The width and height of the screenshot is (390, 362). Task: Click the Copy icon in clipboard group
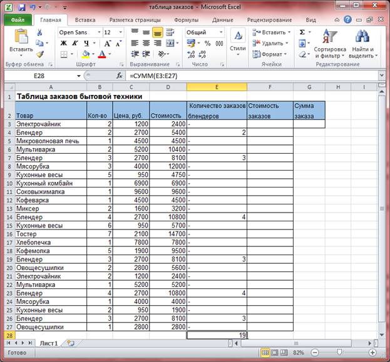coord(39,43)
